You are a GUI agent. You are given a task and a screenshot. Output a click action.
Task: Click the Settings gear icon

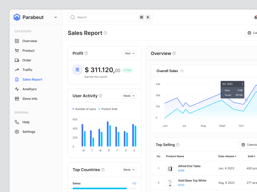[x=17, y=132]
